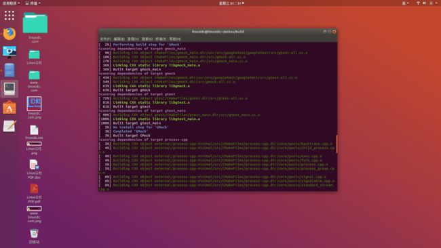
Task: Open the Show Applications grid in the dock
Action: pos(9,15)
